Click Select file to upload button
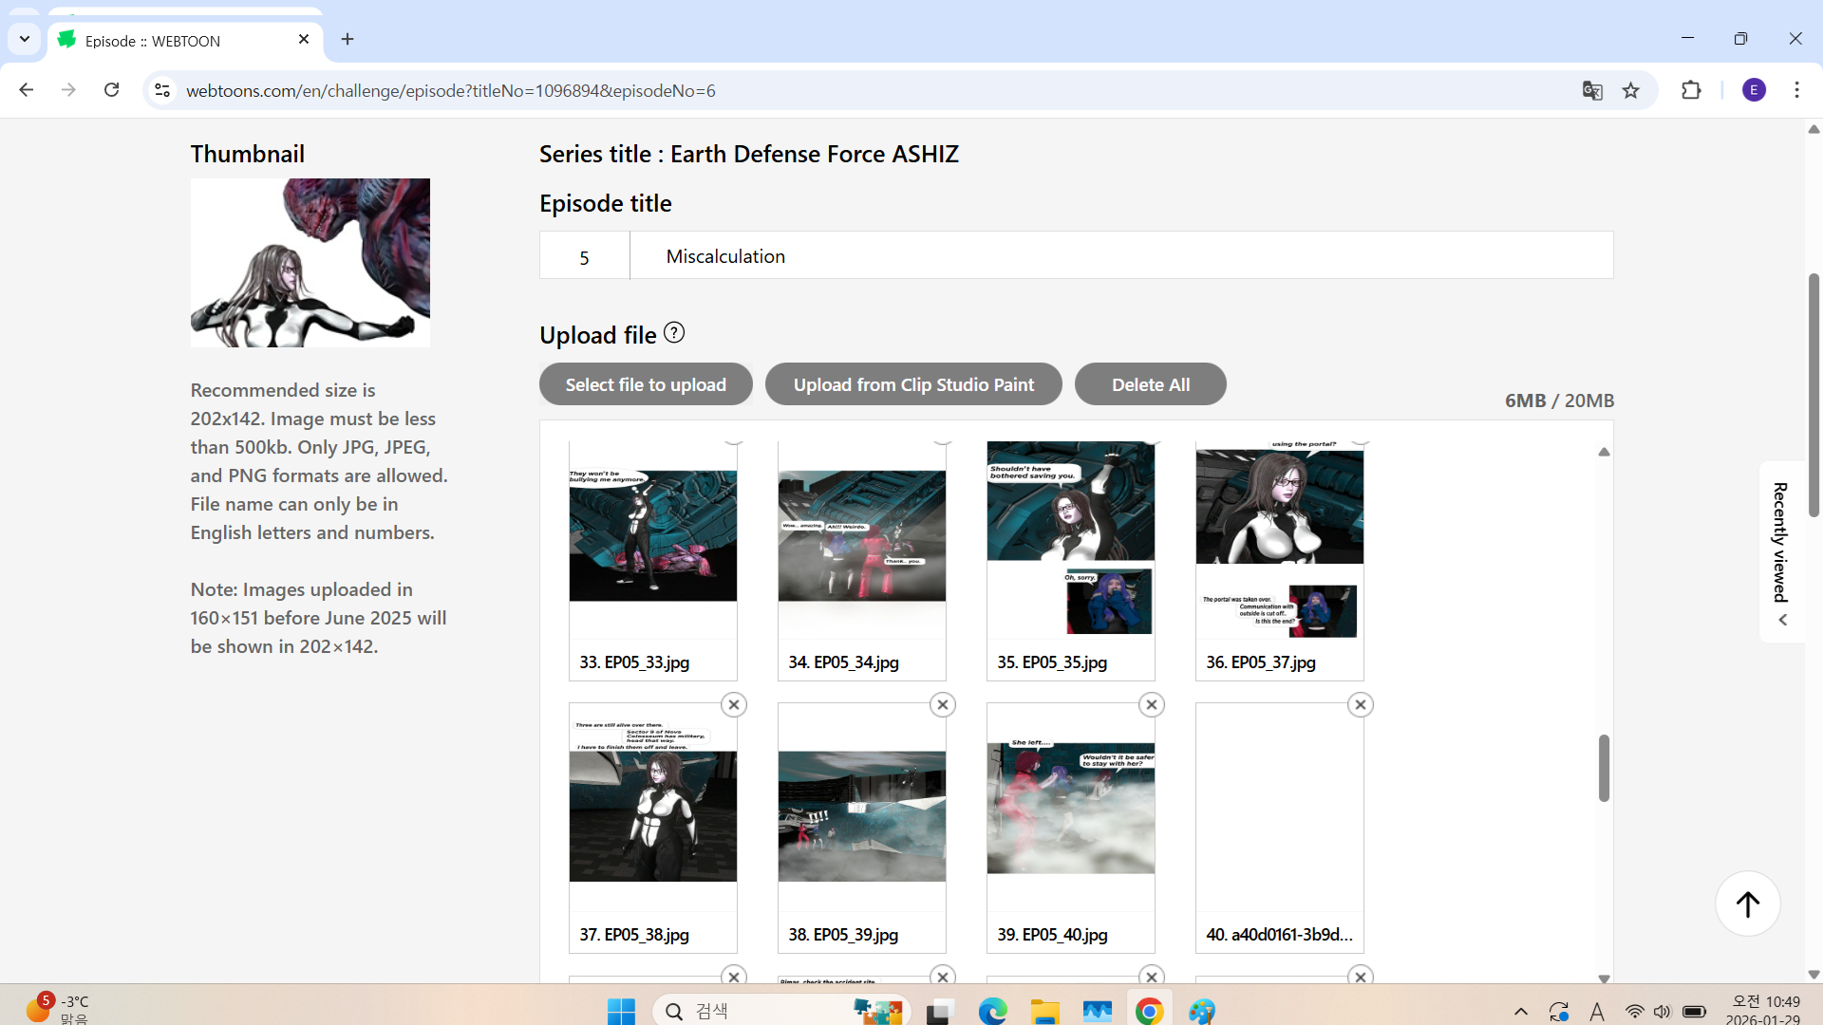 646,384
